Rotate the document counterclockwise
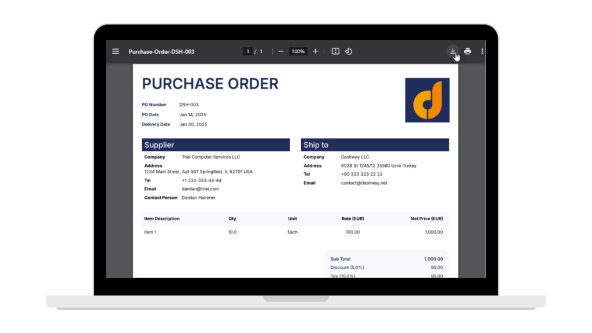 tap(349, 51)
